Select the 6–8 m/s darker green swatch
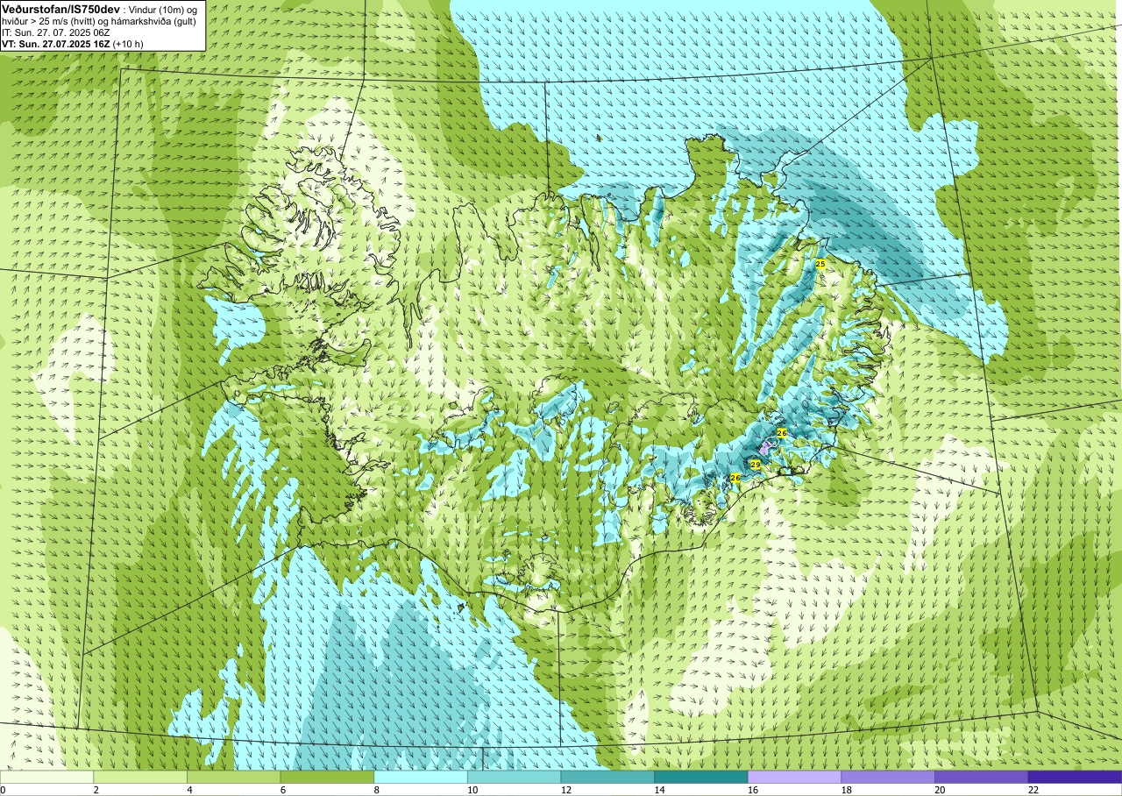Image resolution: width=1122 pixels, height=796 pixels. tap(327, 777)
